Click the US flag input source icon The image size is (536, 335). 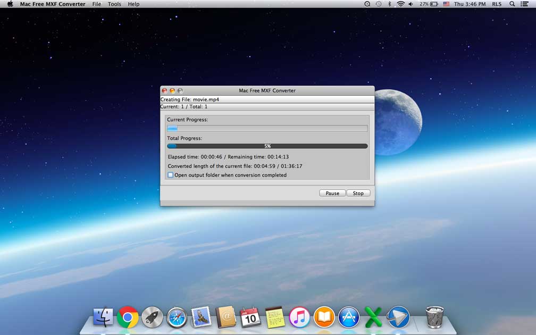(446, 4)
